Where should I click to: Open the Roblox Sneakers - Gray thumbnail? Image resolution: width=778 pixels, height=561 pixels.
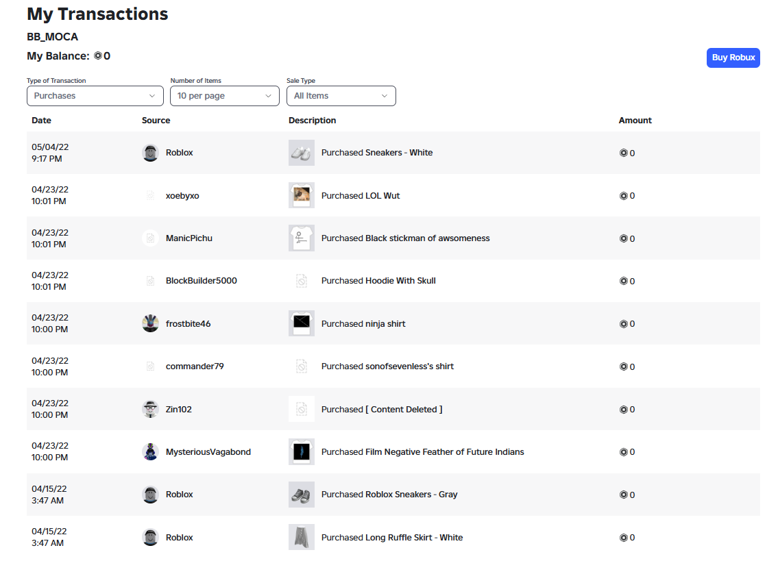301,495
